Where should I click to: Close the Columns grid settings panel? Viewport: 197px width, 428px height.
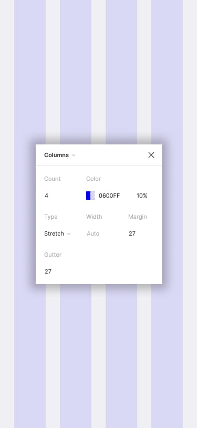(151, 155)
